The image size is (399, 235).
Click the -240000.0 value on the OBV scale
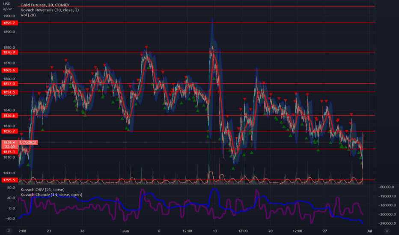point(387,223)
